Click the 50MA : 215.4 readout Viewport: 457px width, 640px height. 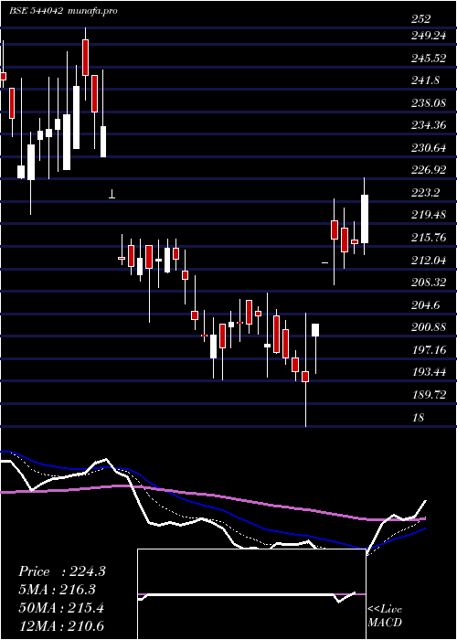pyautogui.click(x=61, y=608)
